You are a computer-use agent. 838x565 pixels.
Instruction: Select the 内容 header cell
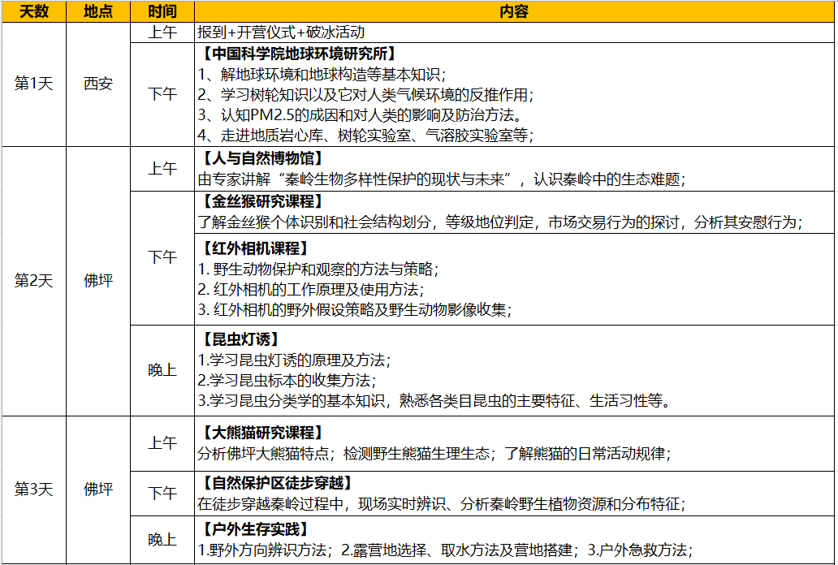514,11
